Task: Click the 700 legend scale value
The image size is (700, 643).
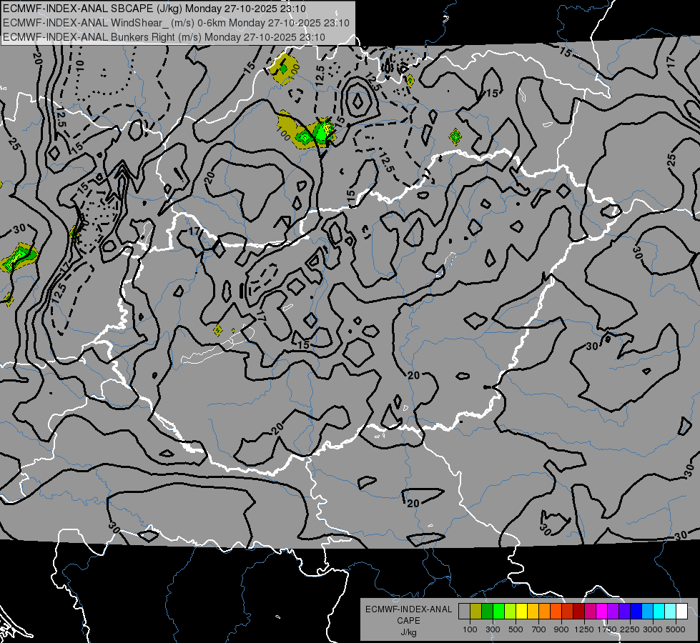Action: point(539,629)
